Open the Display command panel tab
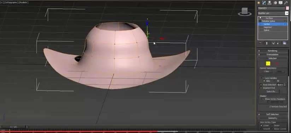Image resolution: width=291 pixels, height=133 pixels. [280, 3]
